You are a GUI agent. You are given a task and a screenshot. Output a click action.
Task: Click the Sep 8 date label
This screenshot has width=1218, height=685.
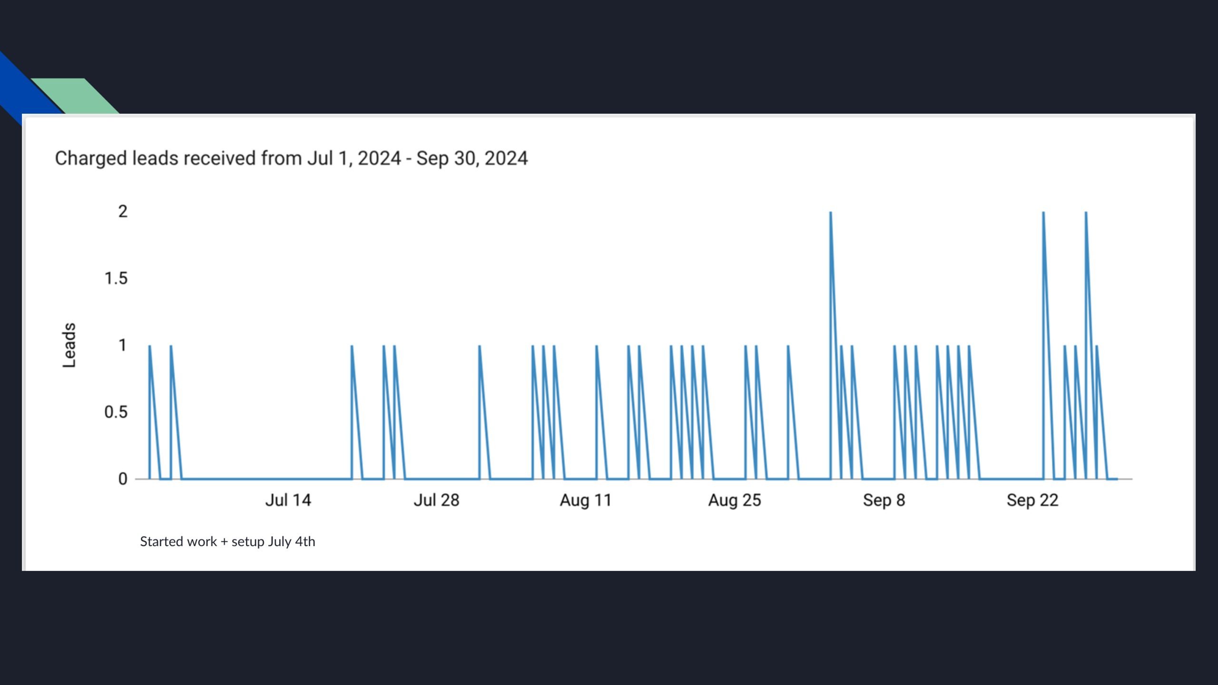point(884,500)
